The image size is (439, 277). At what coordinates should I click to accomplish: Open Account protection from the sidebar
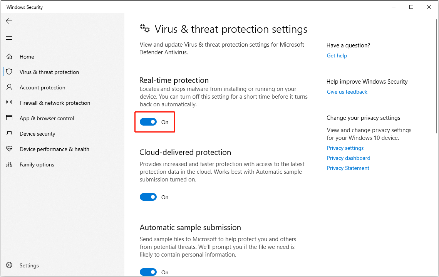click(x=9, y=87)
